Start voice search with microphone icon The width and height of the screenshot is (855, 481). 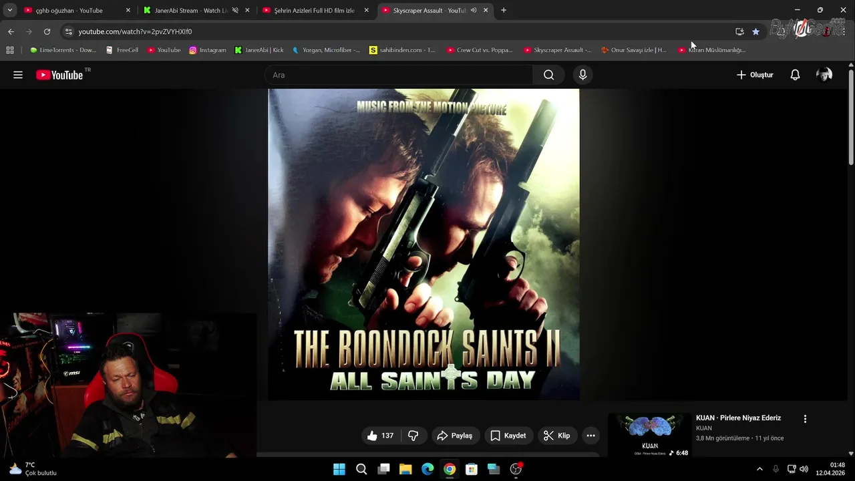coord(582,75)
